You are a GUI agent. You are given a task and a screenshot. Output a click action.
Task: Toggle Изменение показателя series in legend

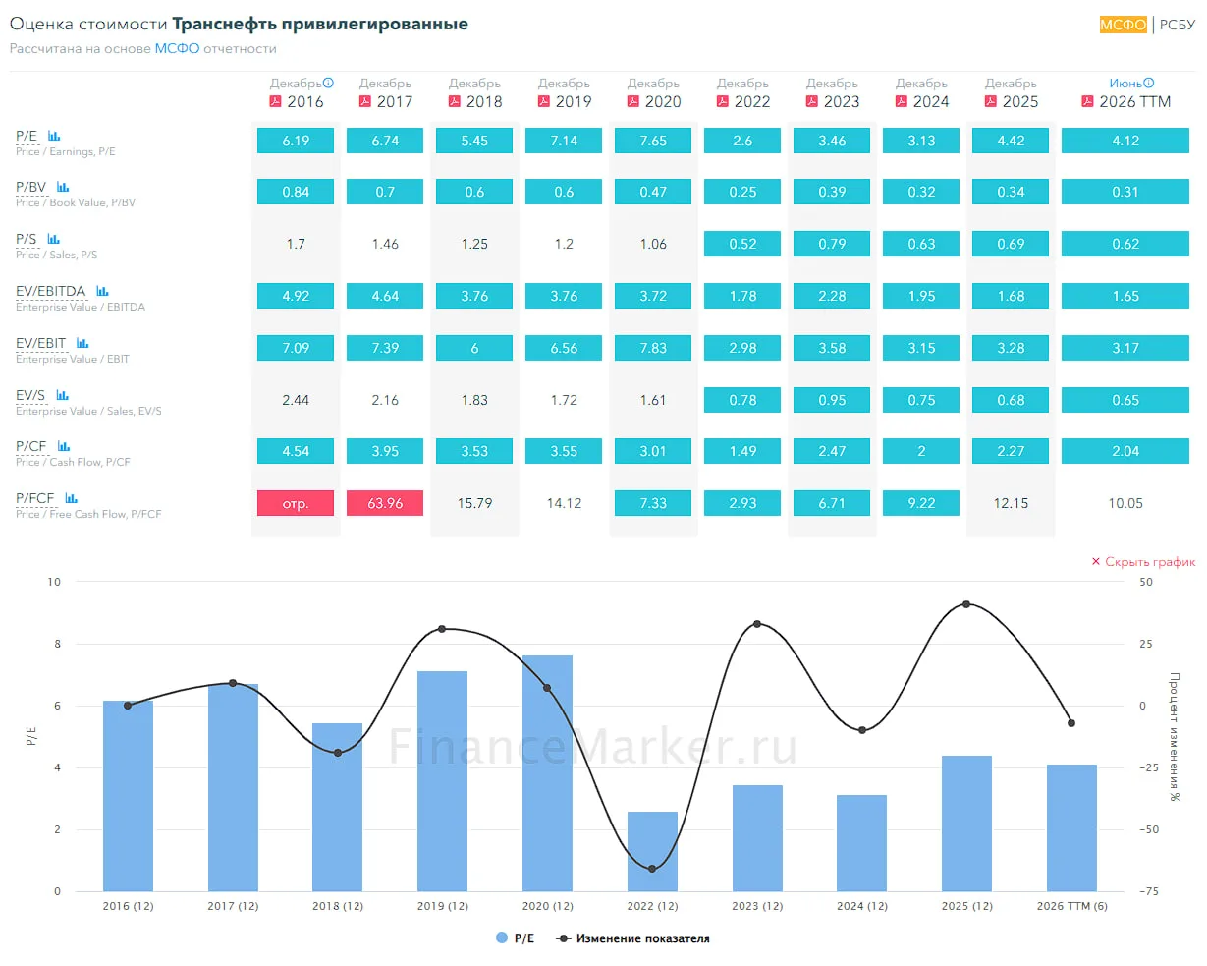pos(632,938)
